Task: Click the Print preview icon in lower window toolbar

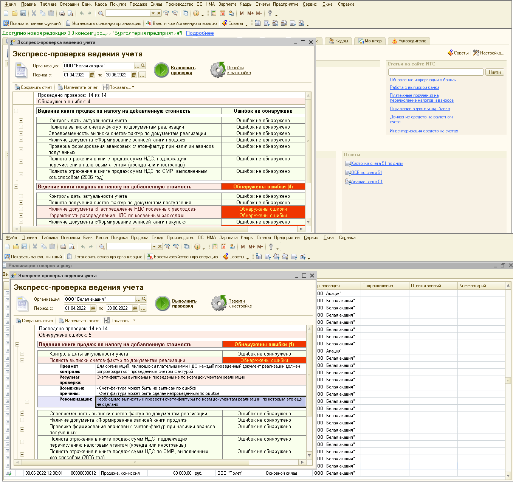Action: [71, 247]
